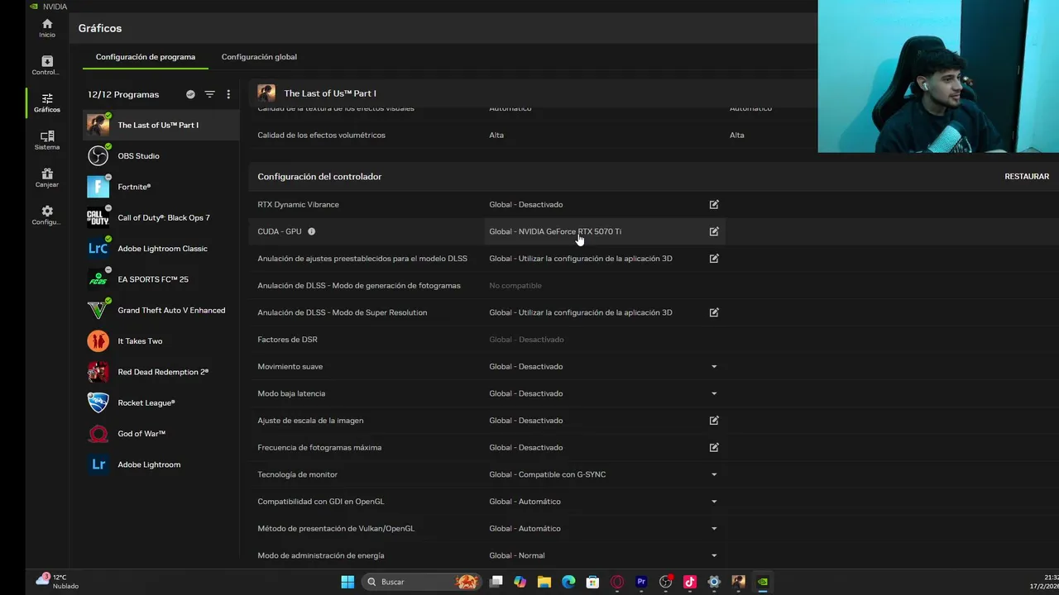This screenshot has height=595, width=1059.
Task: Open Premiere Pro from taskbar
Action: 641,582
